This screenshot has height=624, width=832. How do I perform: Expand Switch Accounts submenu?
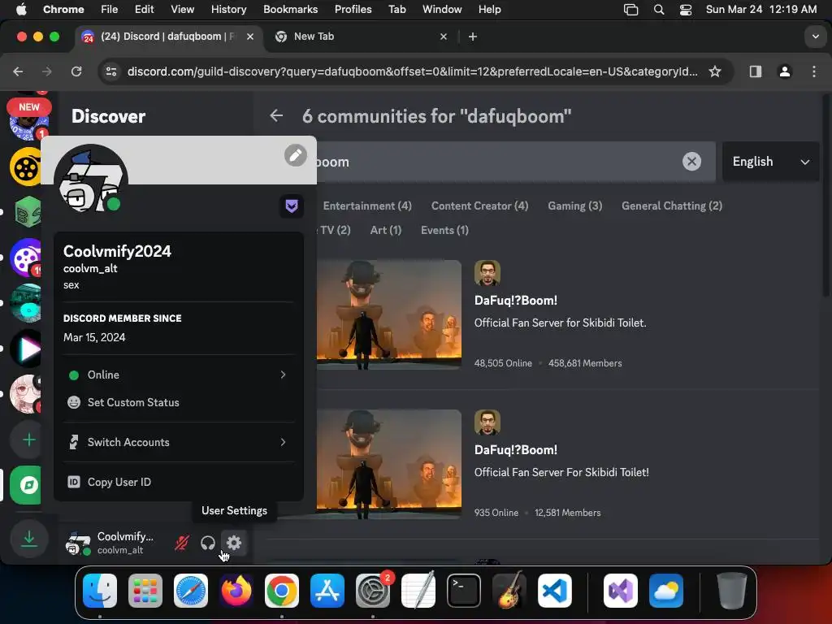coord(179,442)
